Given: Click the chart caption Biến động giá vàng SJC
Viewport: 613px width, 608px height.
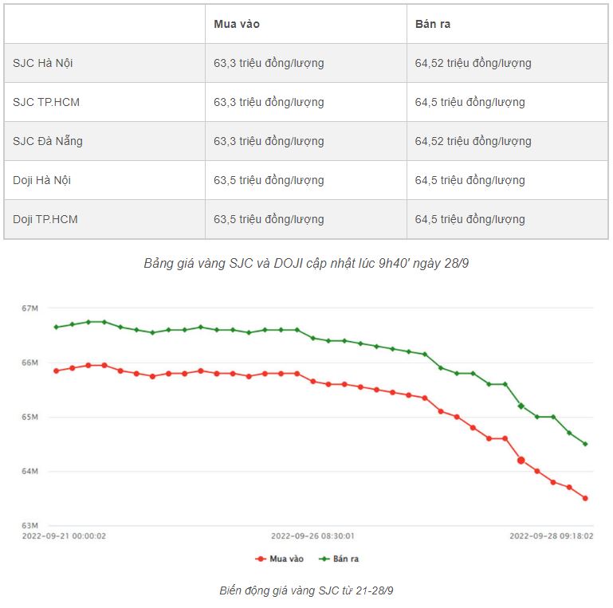Looking at the screenshot, I should point(306,590).
